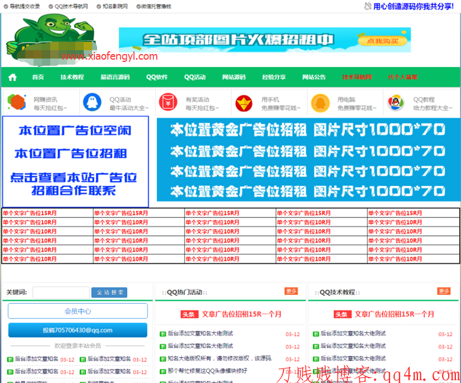Open the 网赚资讯 hexagon icon
The image size is (461, 383).
tap(17, 102)
